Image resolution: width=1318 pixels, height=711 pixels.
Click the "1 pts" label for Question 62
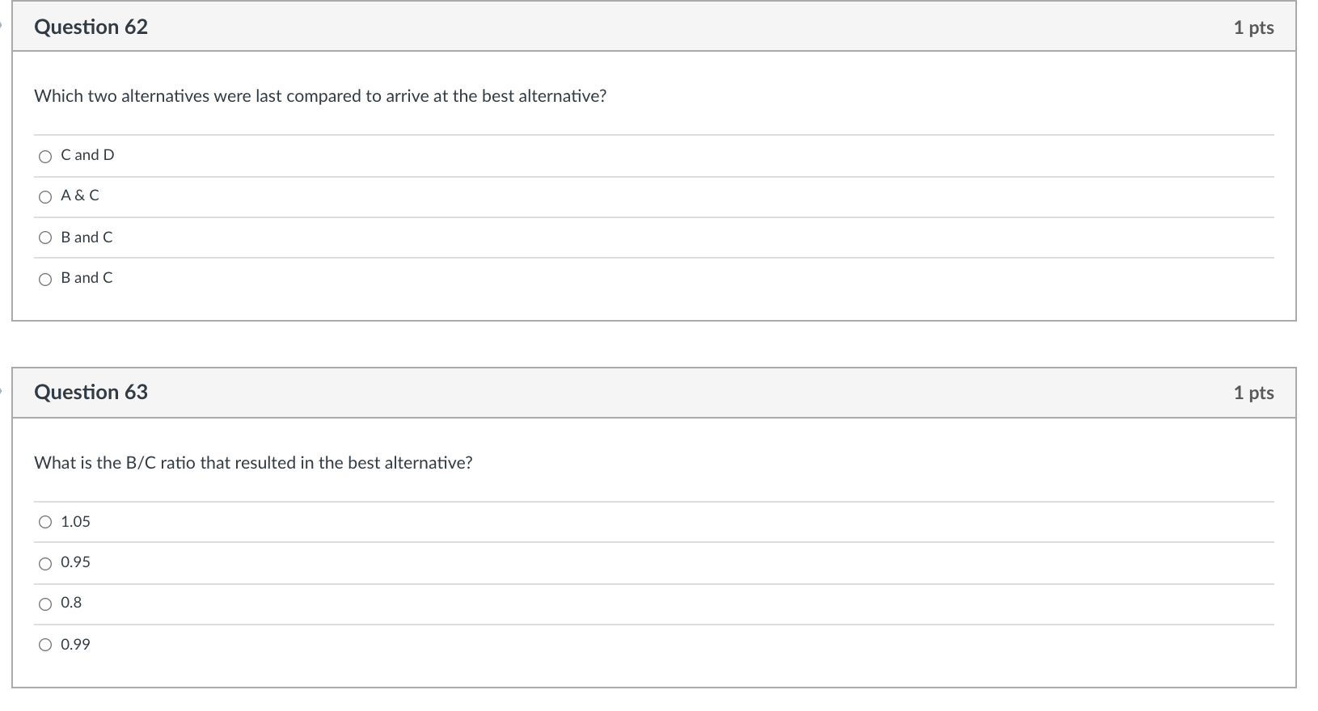coord(1256,27)
